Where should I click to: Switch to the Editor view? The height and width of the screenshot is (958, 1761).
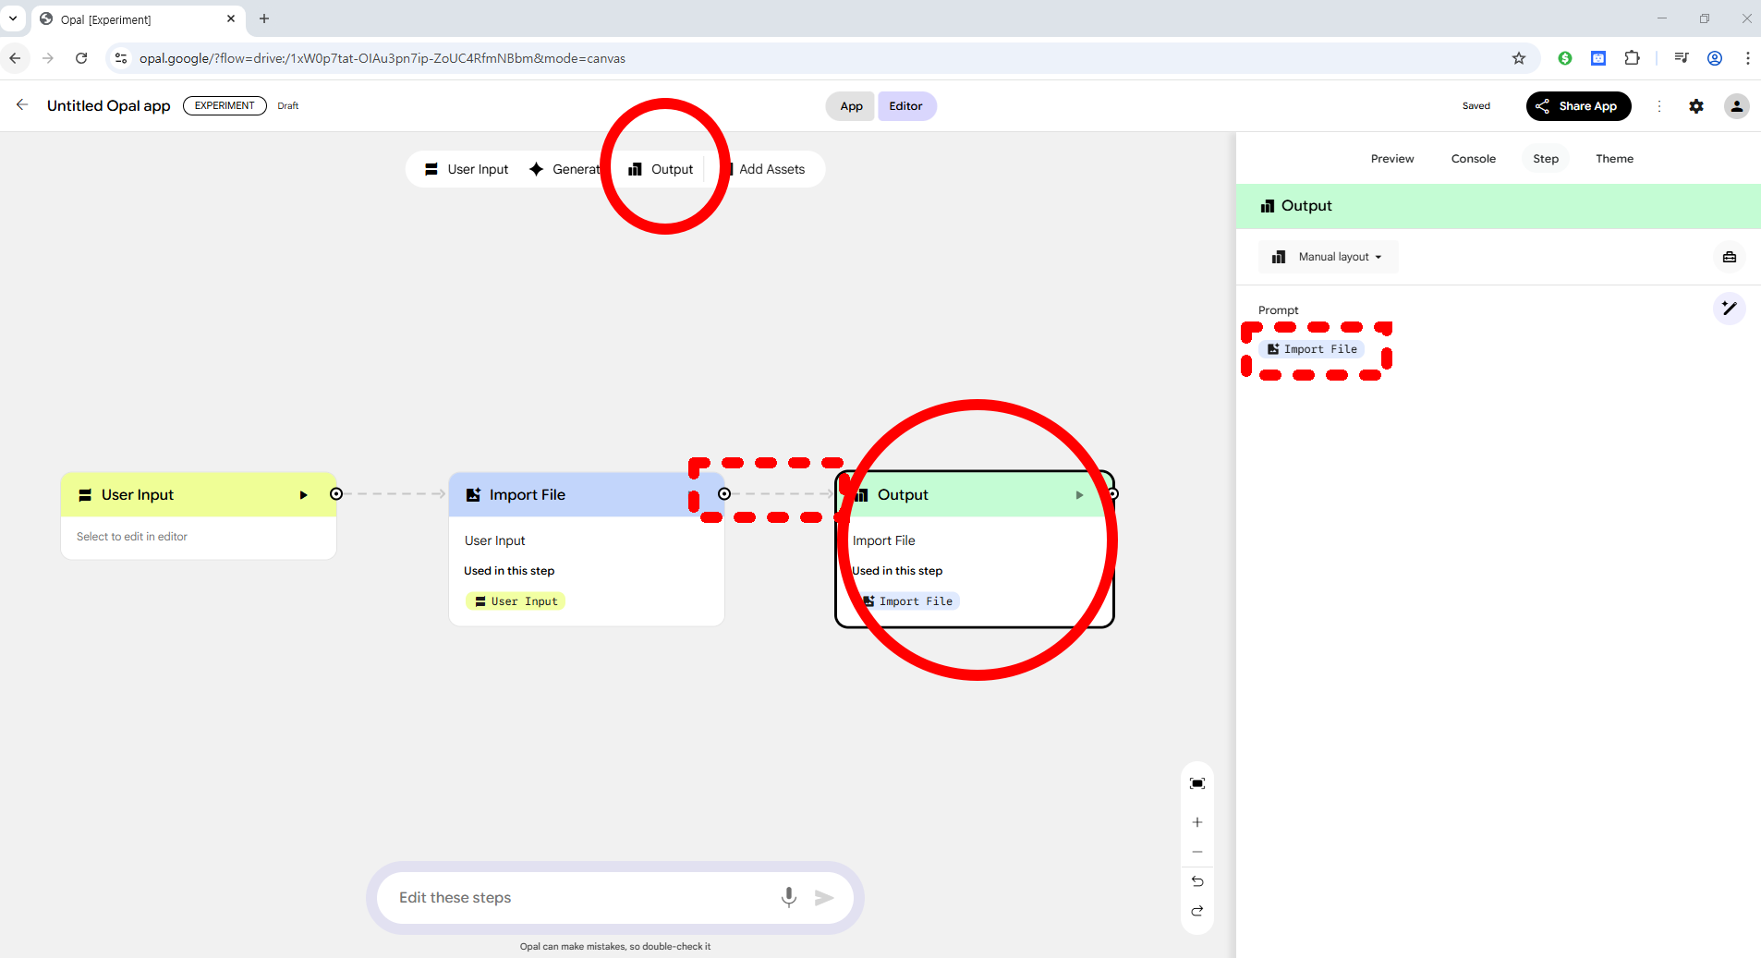point(906,106)
